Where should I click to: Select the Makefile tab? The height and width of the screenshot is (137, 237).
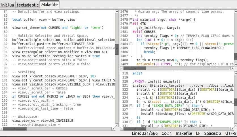click(x=50, y=5)
